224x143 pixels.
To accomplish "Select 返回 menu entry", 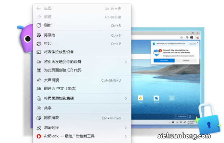I will (82, 8).
